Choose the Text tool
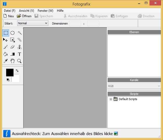Viewport: 163px width, 140px height. point(19,54)
